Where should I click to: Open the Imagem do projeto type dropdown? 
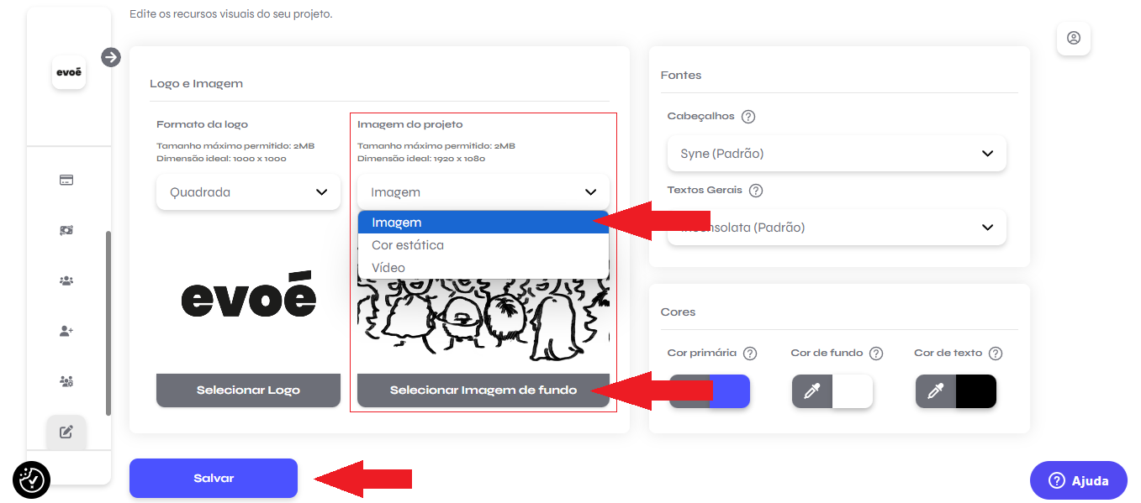[x=483, y=192]
